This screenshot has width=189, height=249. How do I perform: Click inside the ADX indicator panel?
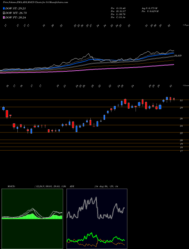(97, 219)
